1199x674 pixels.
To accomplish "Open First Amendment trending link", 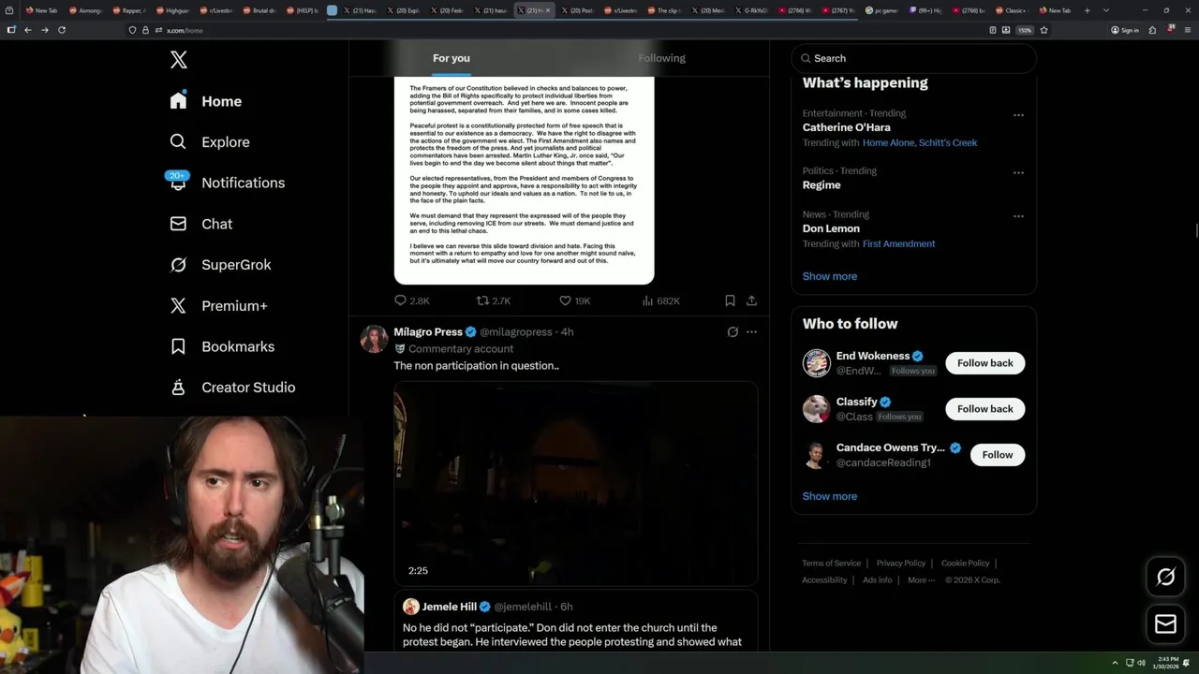I will [898, 243].
